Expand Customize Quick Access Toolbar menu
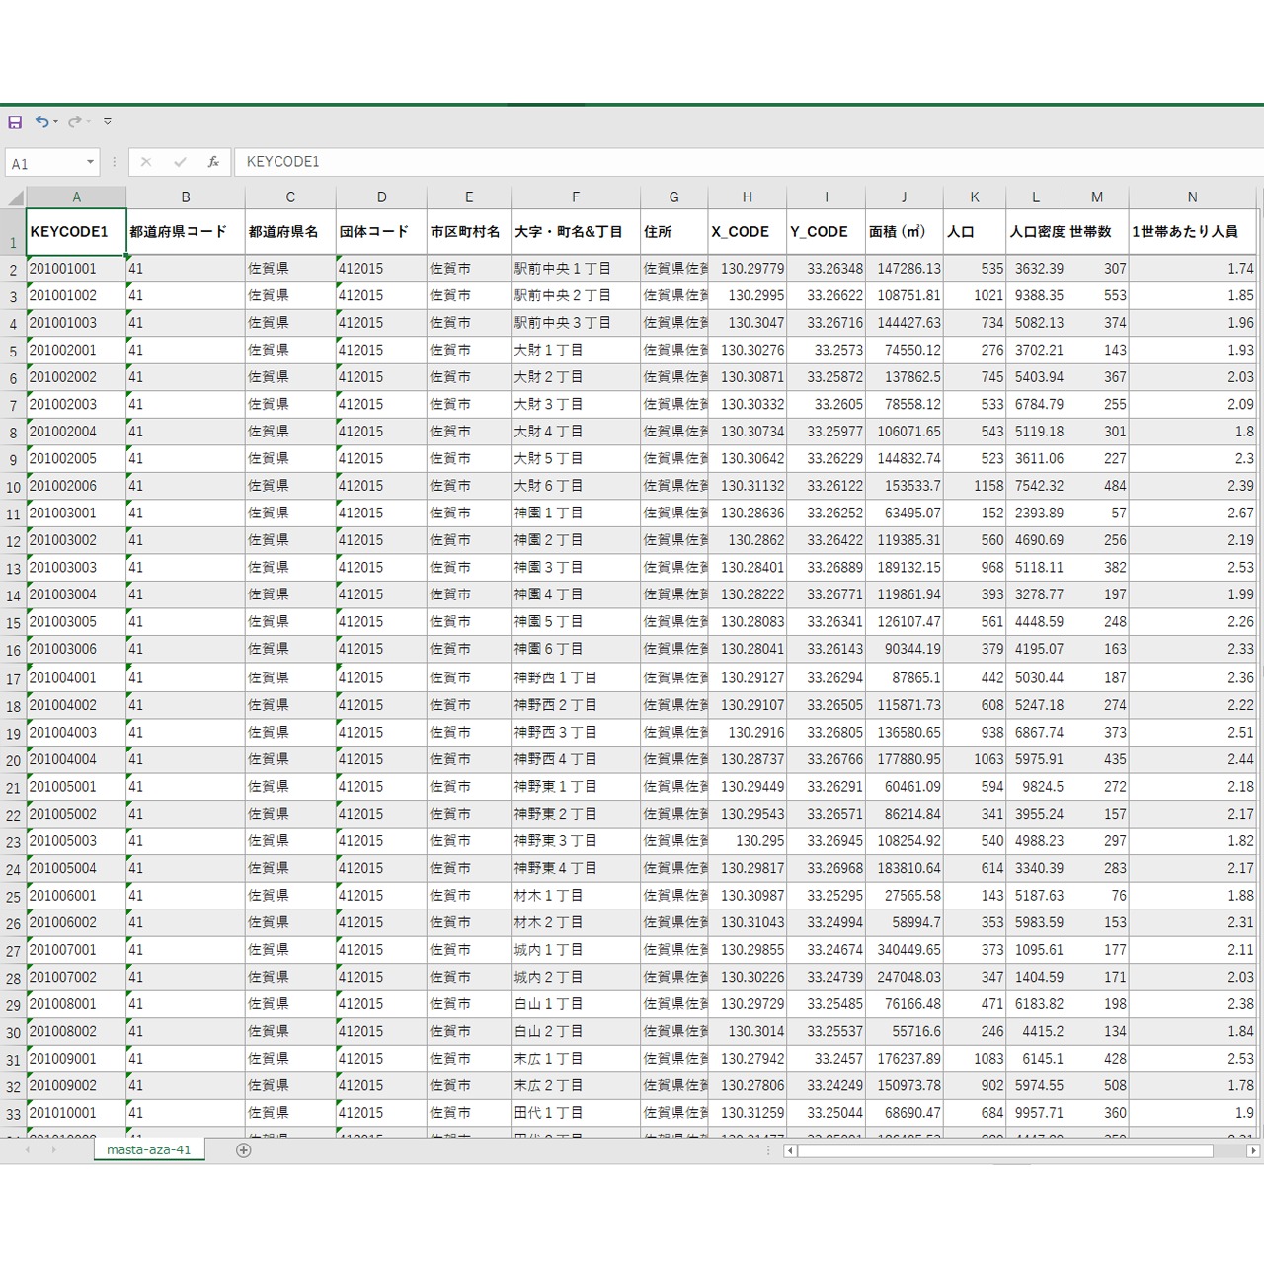1264x1264 pixels. (x=108, y=122)
